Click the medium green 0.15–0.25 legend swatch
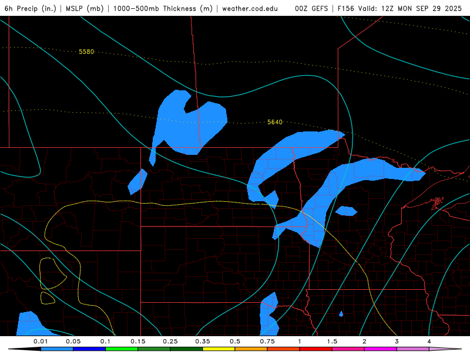Viewport: 470px width, 352px height. click(x=154, y=349)
